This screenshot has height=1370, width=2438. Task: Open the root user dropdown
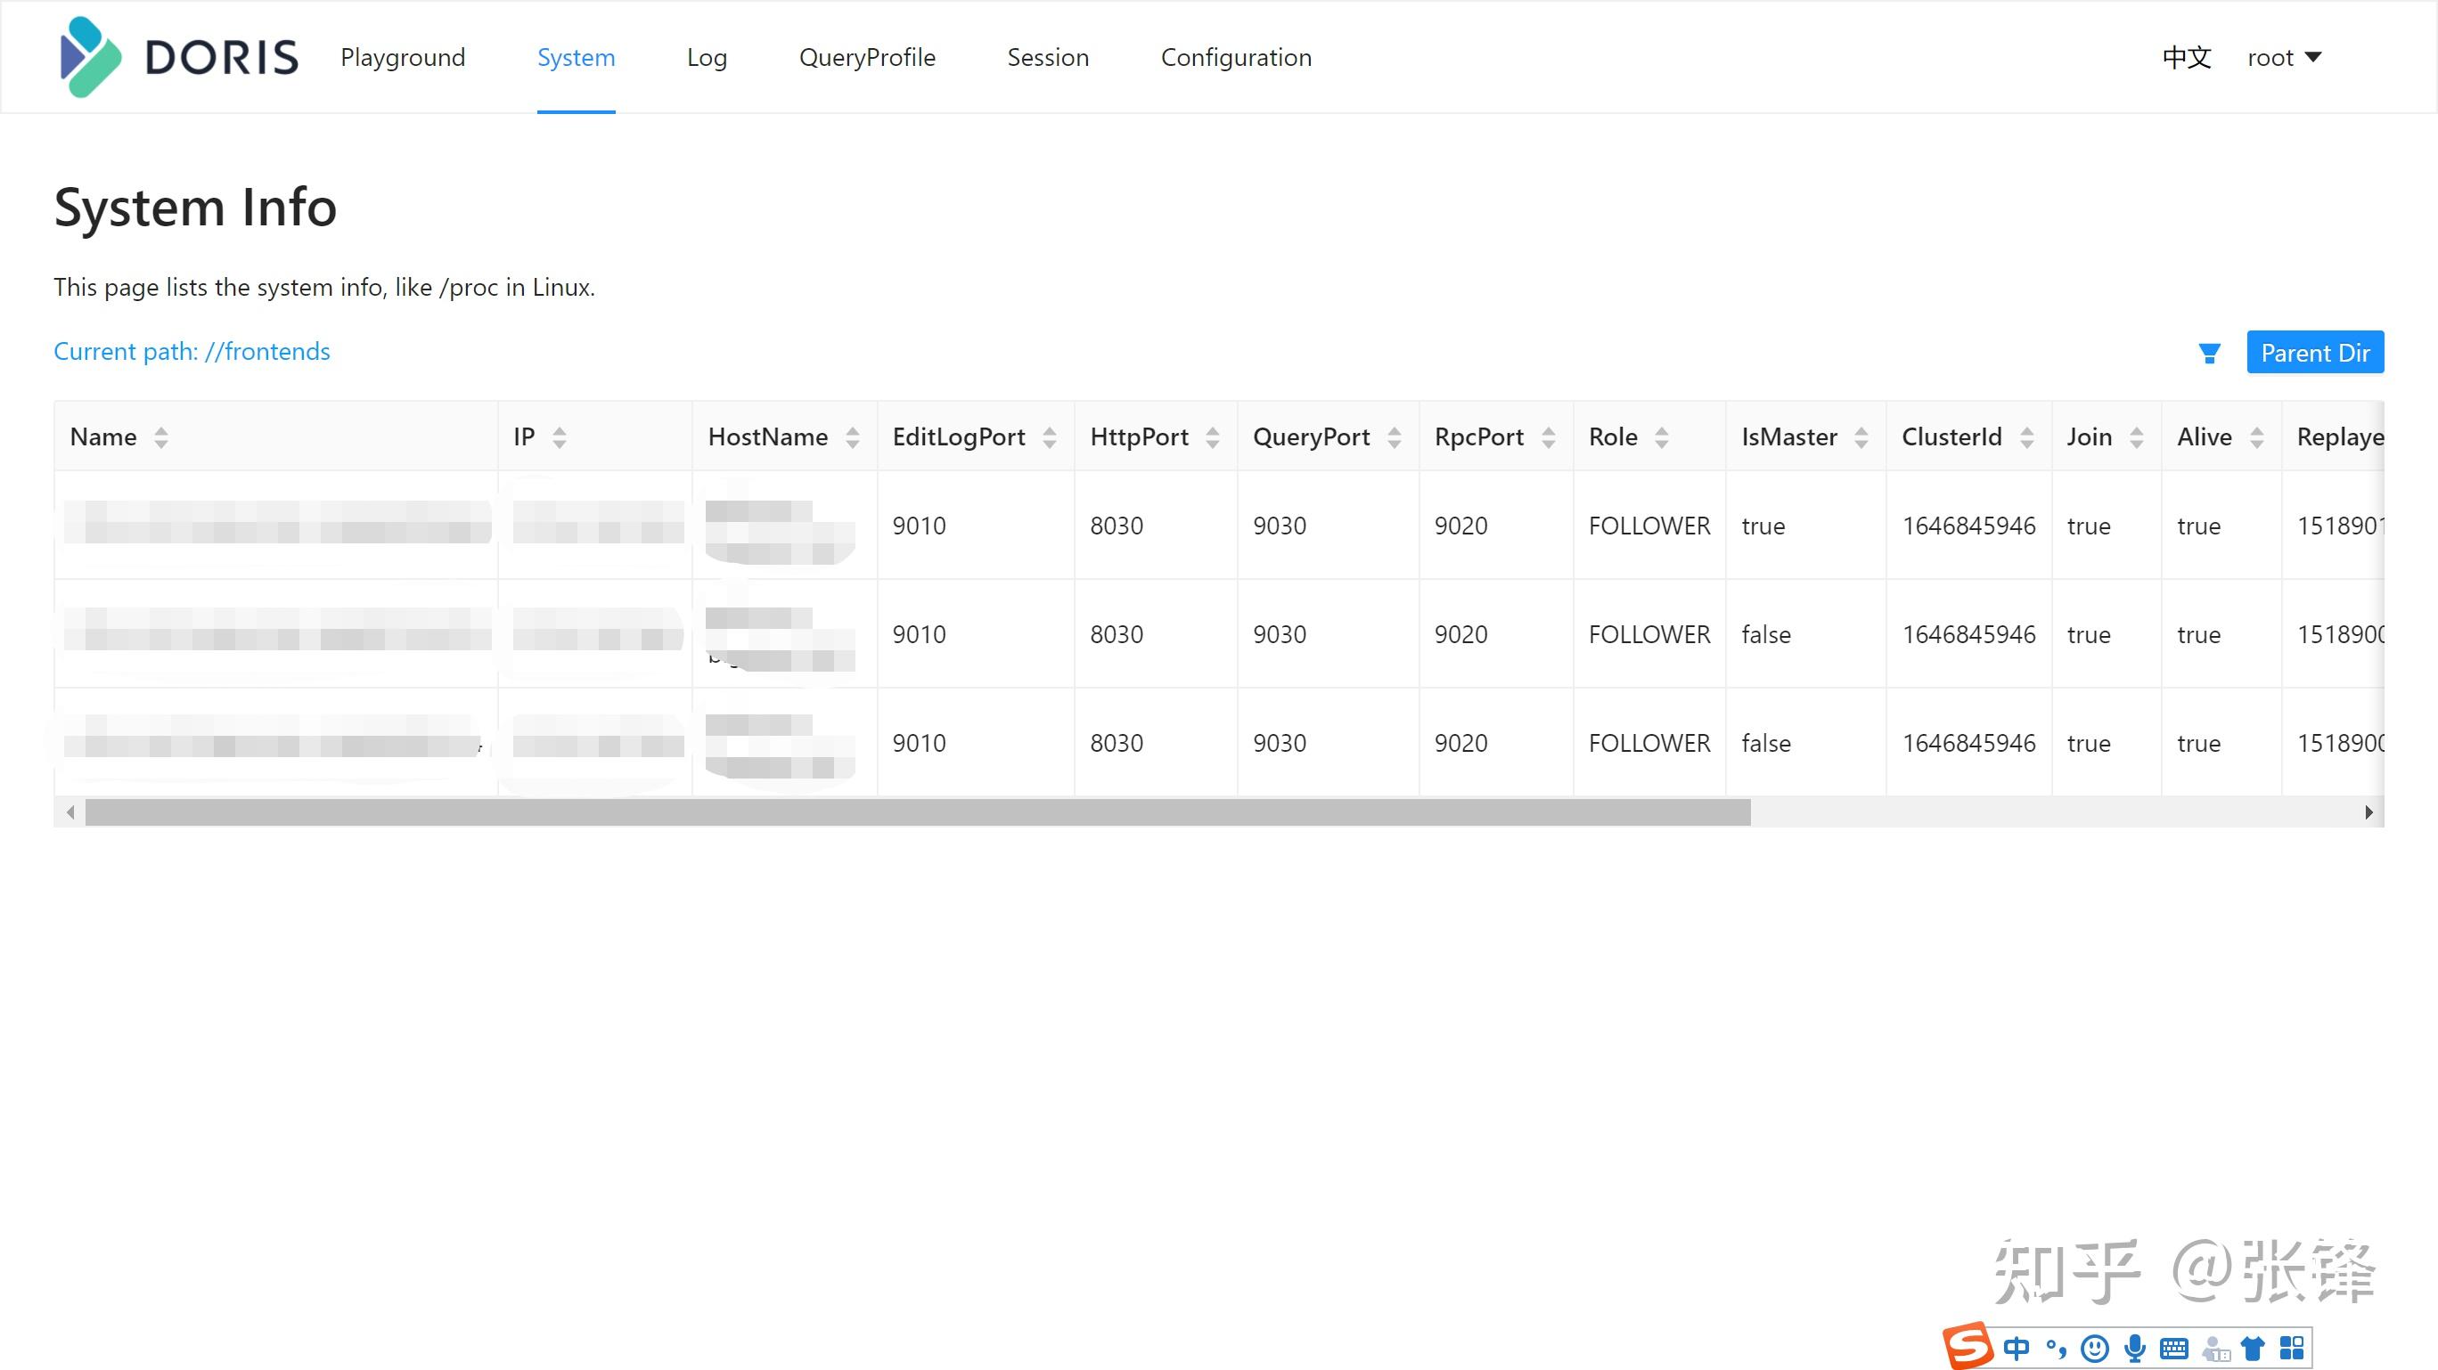coord(2284,58)
